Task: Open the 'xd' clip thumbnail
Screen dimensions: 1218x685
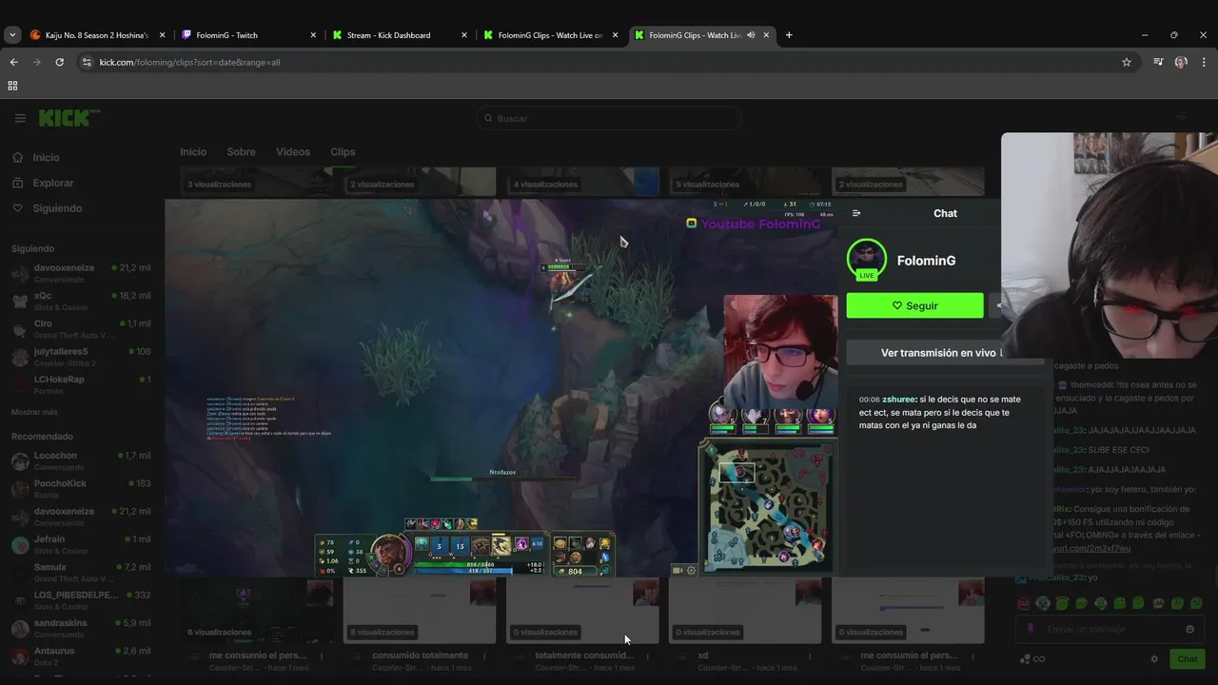Action: pyautogui.click(x=745, y=610)
